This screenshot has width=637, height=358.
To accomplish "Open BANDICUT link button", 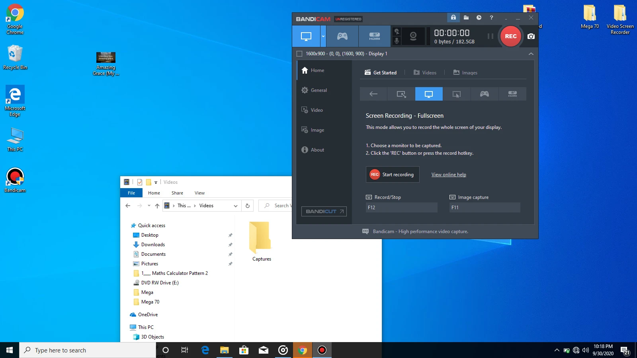I will click(324, 211).
